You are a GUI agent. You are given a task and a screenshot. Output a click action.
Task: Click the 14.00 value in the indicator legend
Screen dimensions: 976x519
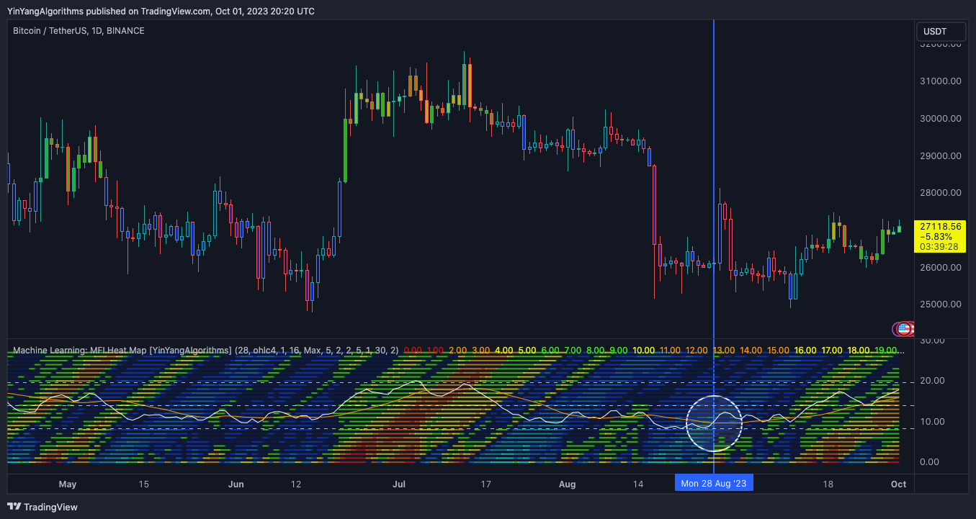coord(751,351)
